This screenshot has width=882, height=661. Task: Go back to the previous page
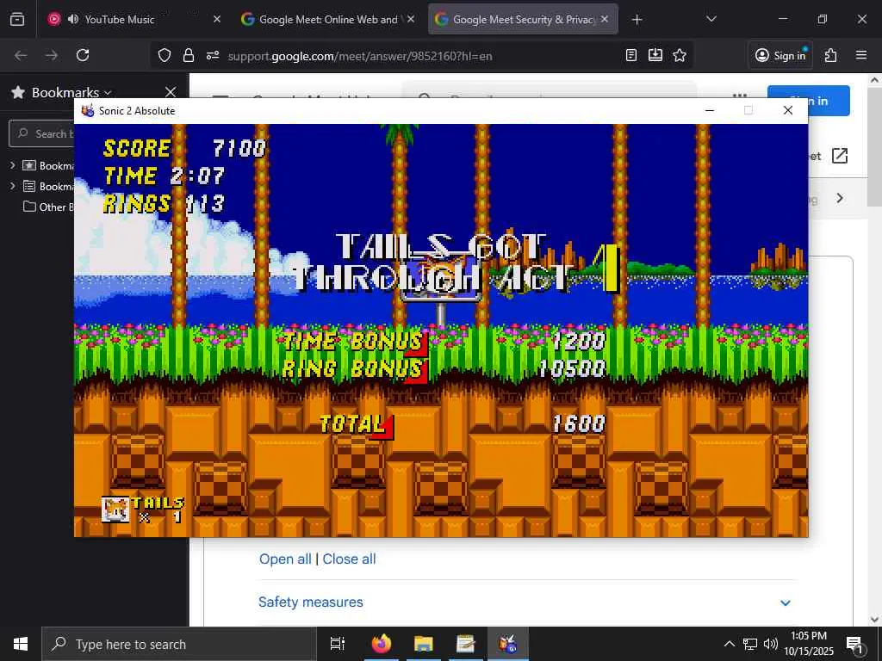click(21, 55)
